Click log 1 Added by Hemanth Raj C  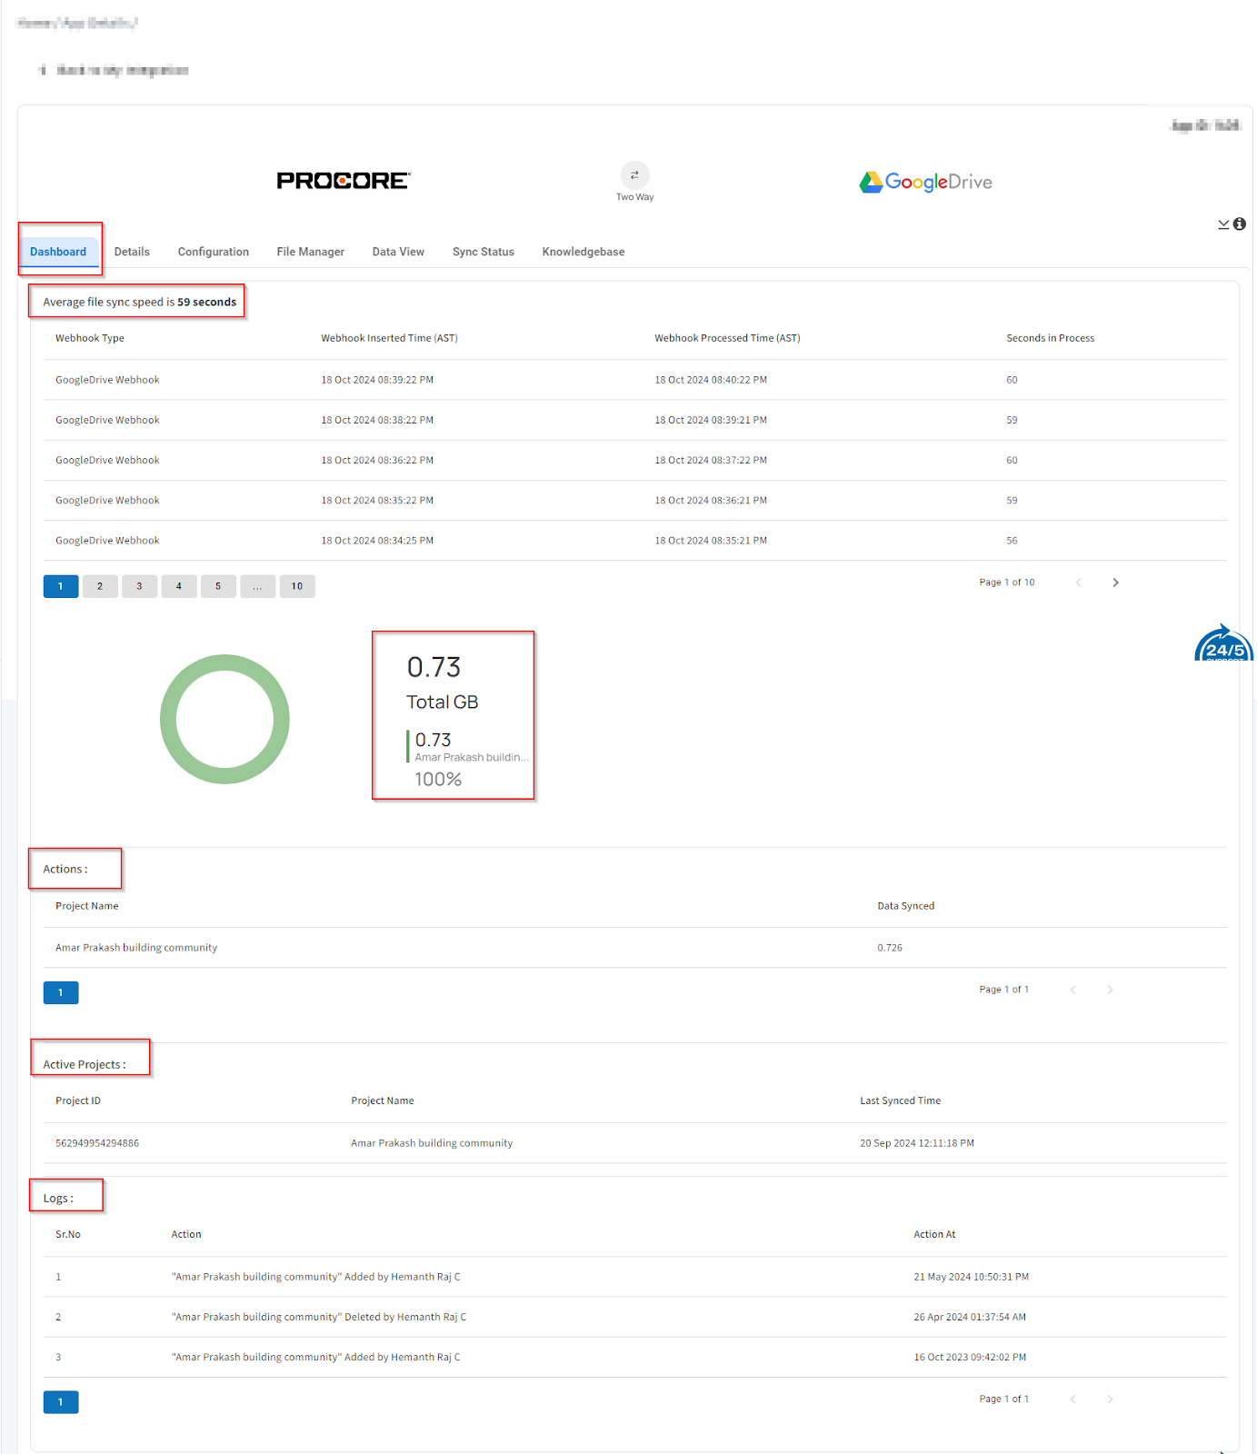click(316, 1277)
